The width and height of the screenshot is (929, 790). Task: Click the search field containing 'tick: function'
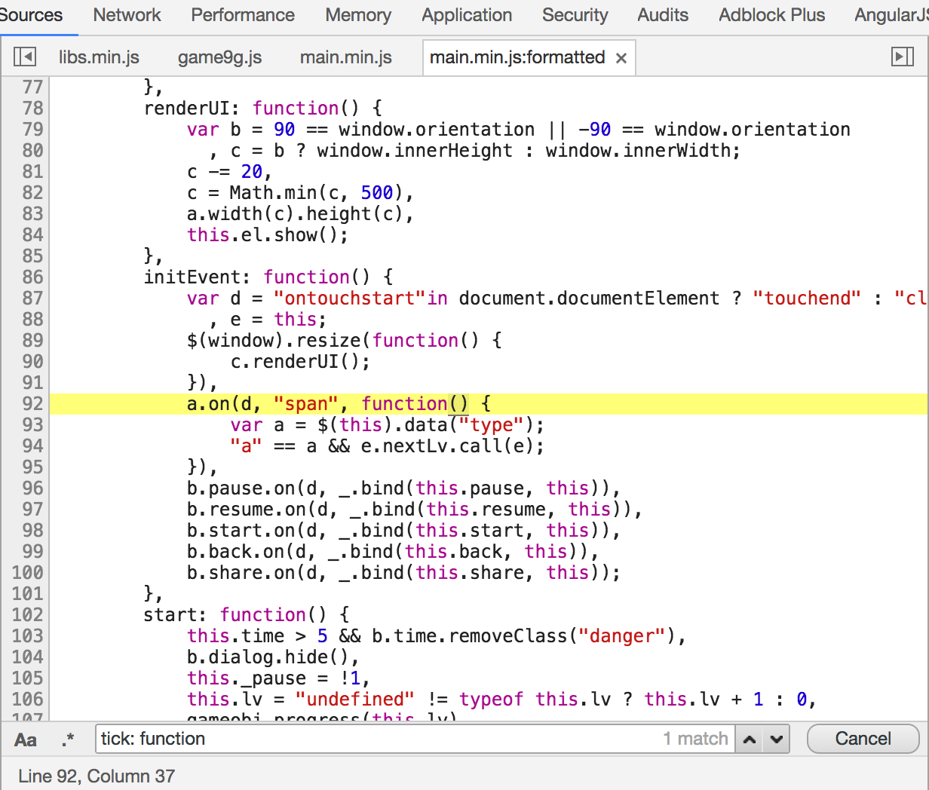tap(377, 739)
